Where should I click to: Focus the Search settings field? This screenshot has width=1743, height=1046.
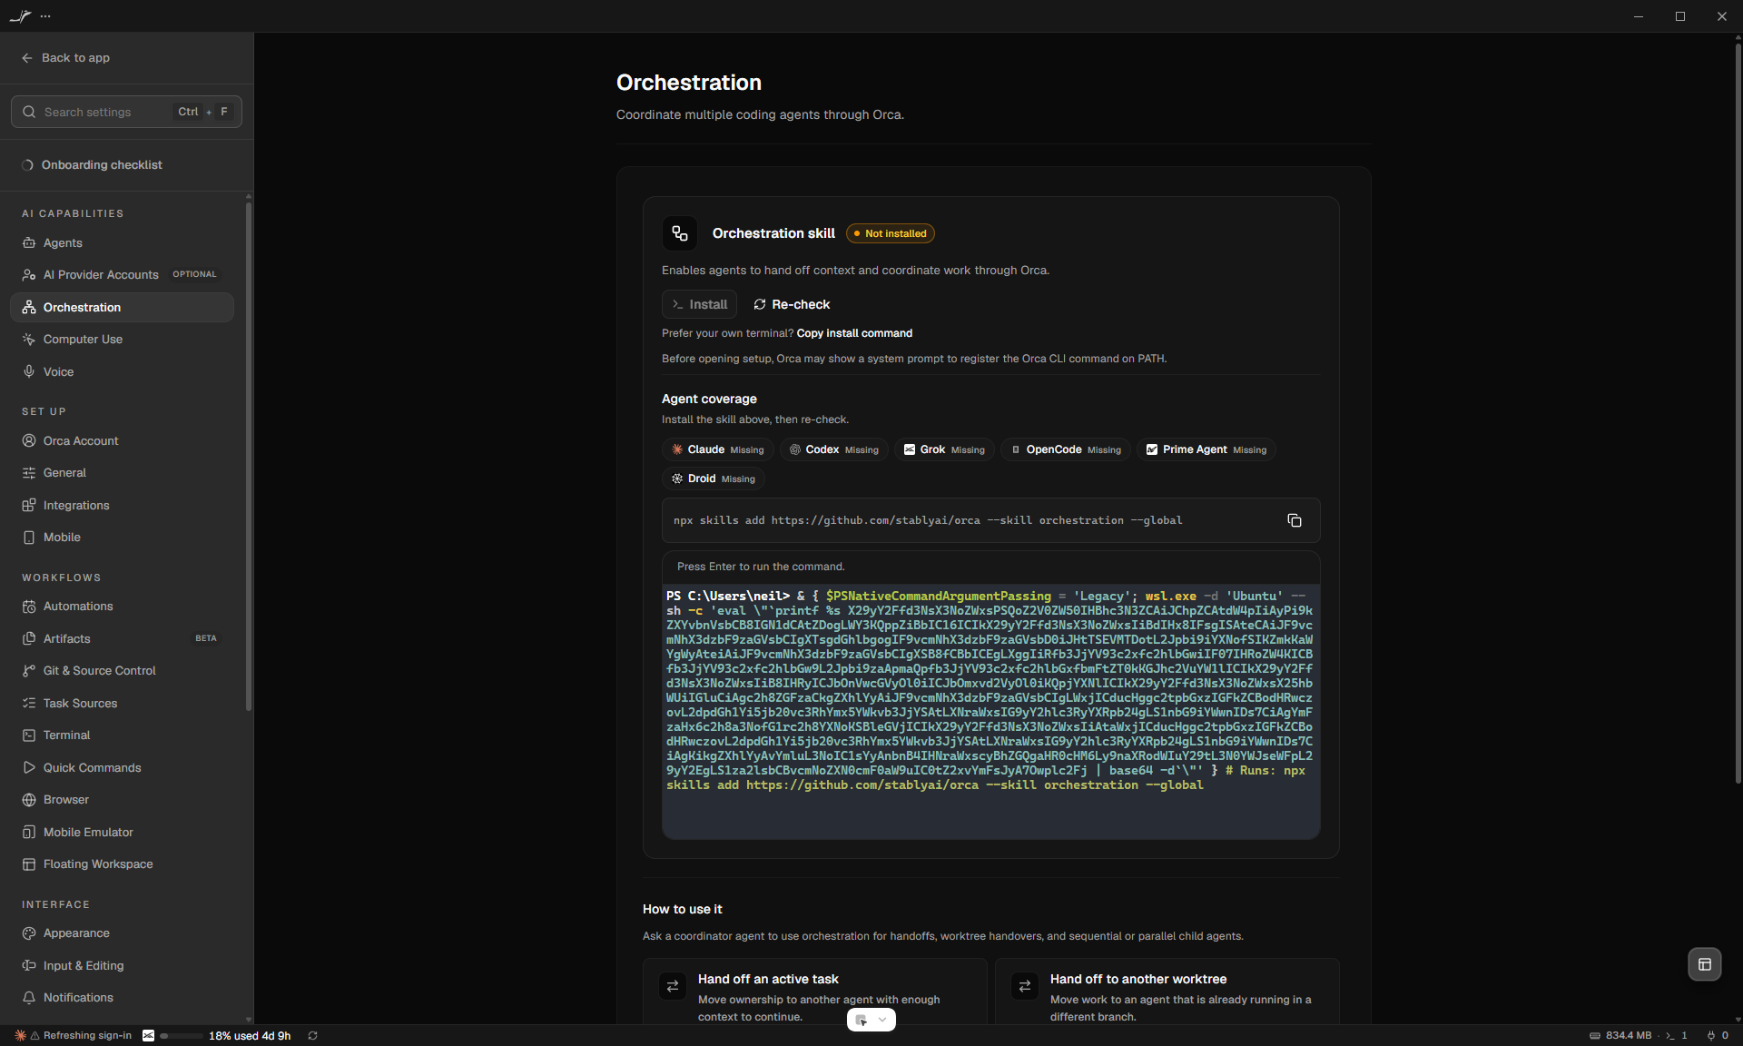(126, 112)
